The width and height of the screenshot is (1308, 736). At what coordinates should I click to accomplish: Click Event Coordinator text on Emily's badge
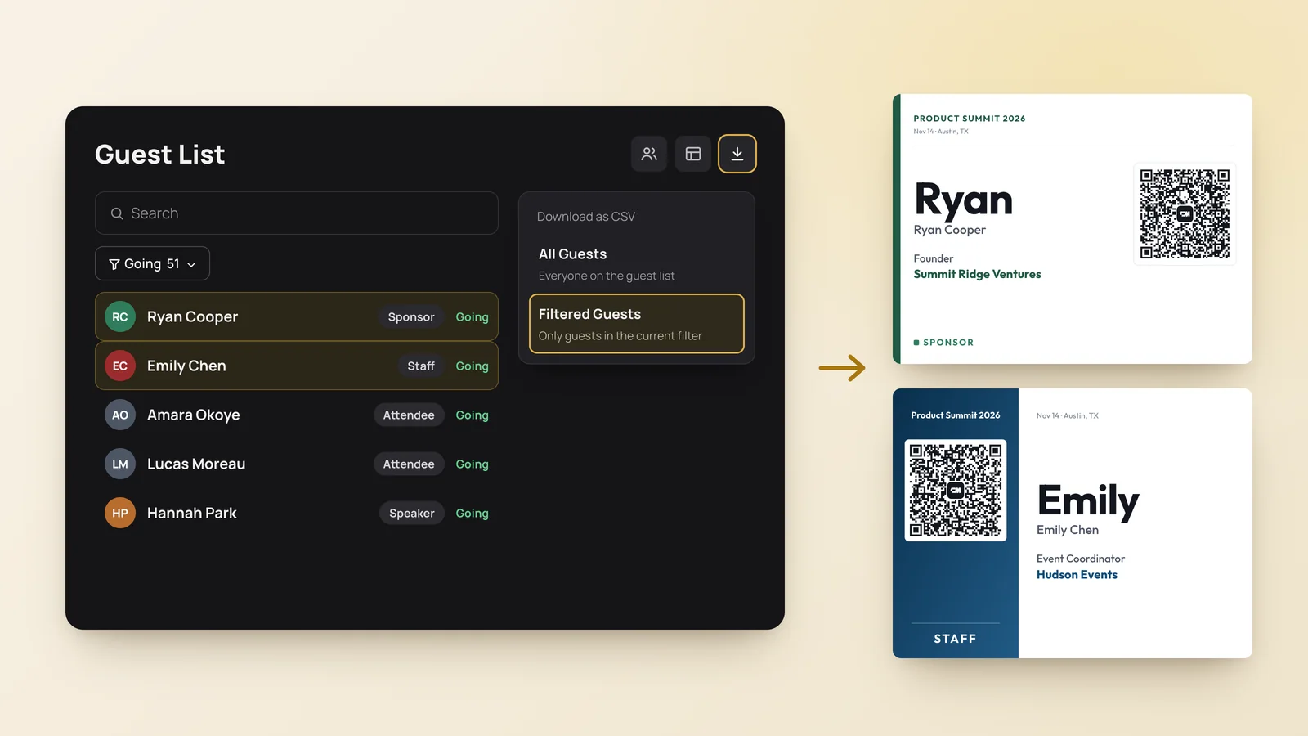point(1081,559)
